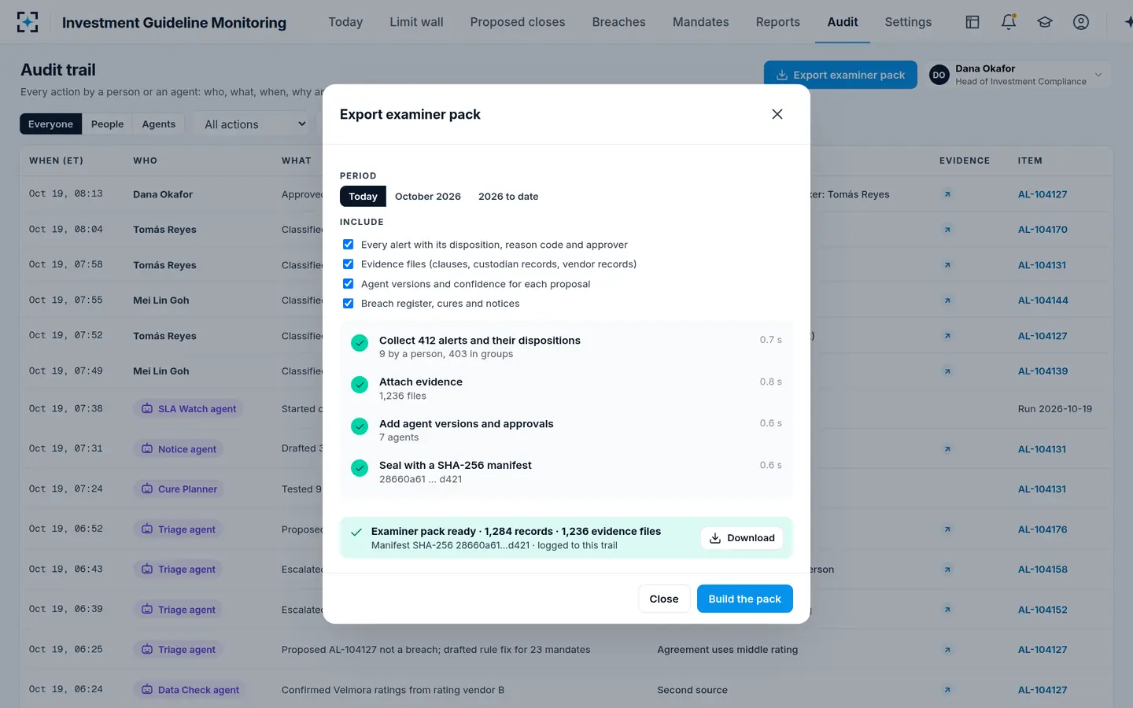
Task: Switch to the Mandates tab
Action: (x=700, y=22)
